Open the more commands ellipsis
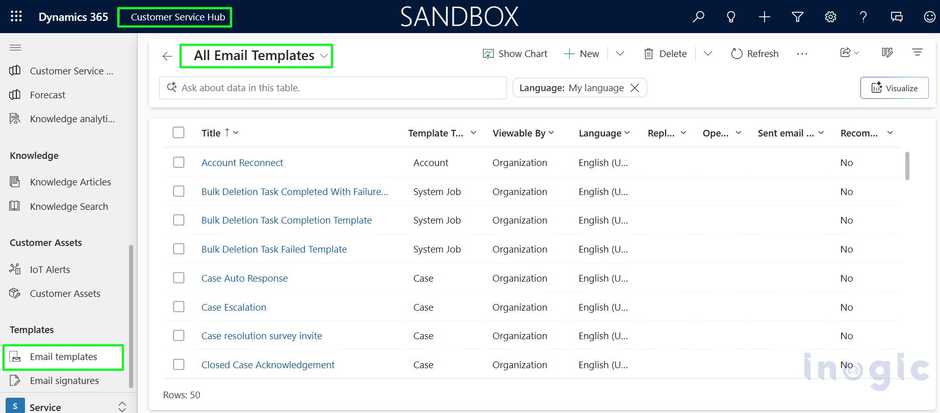The image size is (940, 413). click(802, 53)
